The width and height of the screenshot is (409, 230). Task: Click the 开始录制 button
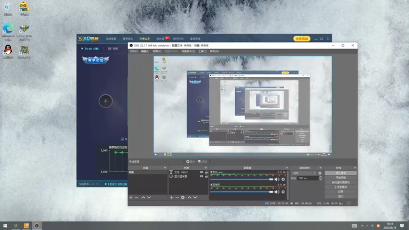(340, 178)
